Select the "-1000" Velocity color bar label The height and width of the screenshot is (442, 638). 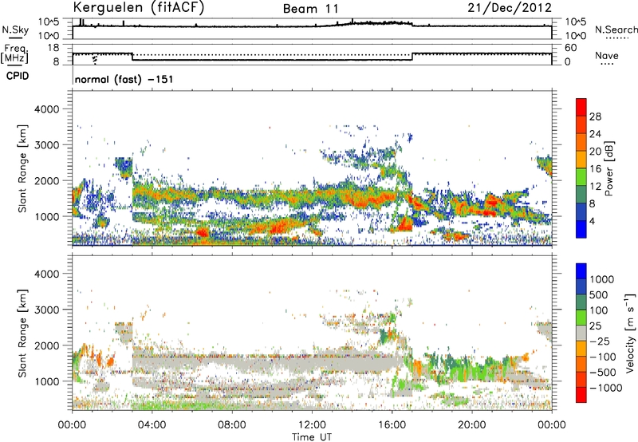coord(606,388)
